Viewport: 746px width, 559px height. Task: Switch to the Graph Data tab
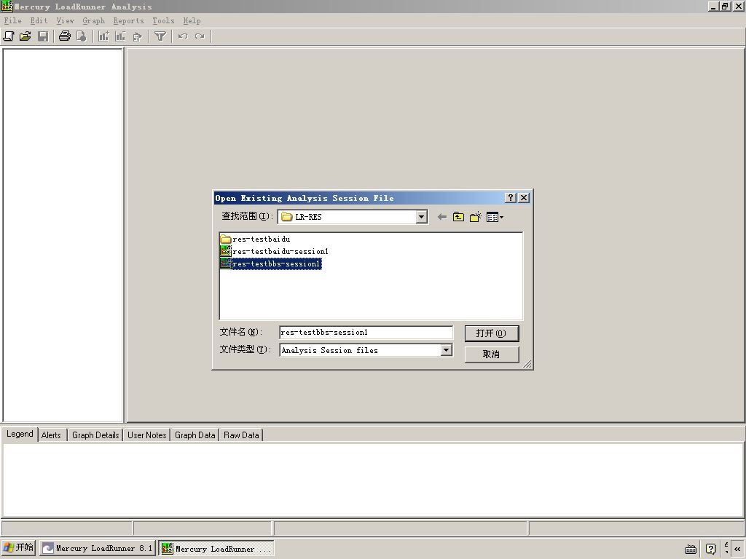pos(195,435)
